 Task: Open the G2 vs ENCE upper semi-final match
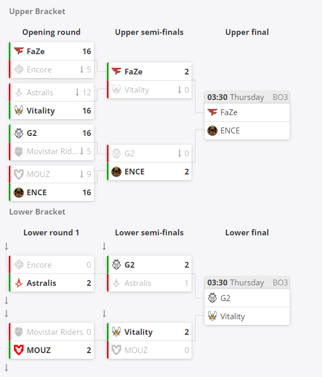pyautogui.click(x=149, y=162)
